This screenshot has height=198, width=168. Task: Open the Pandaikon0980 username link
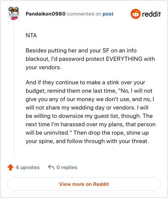[x=45, y=14]
